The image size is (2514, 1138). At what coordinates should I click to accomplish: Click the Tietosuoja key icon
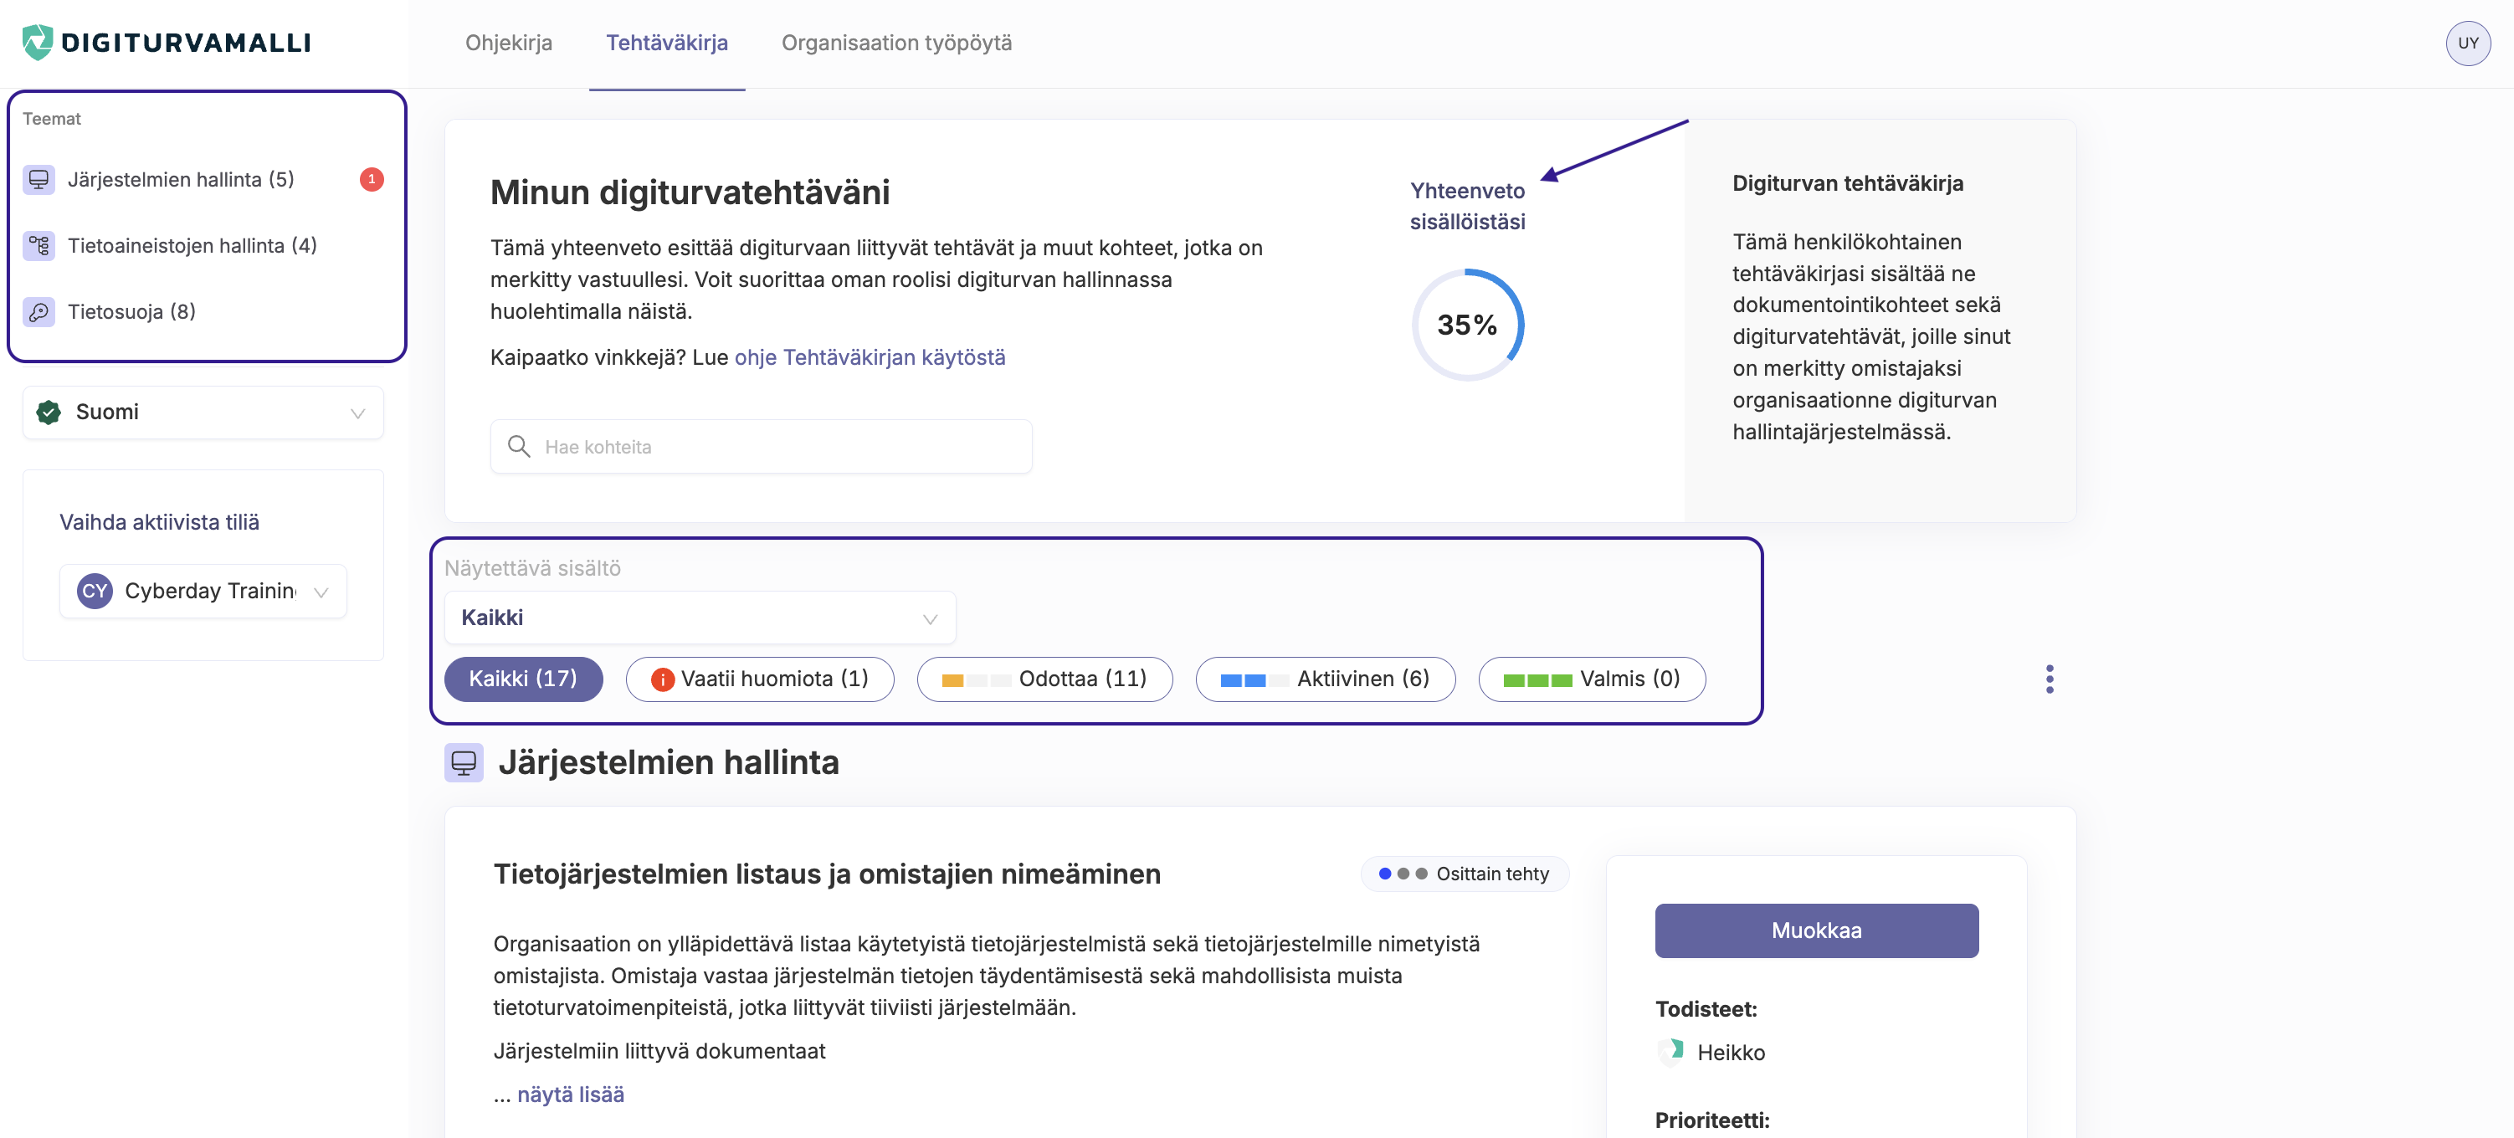[39, 312]
